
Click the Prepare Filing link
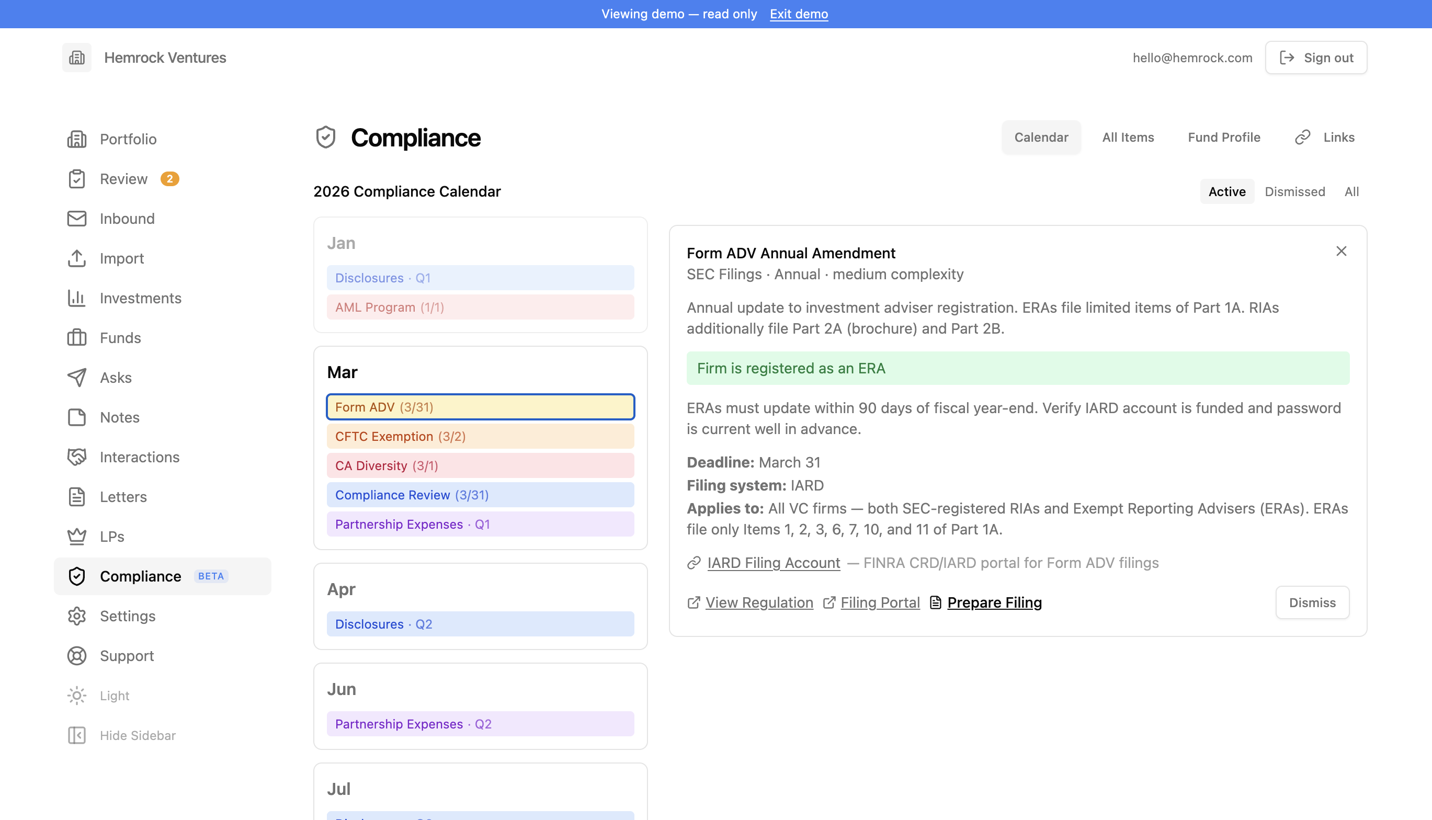(x=994, y=602)
